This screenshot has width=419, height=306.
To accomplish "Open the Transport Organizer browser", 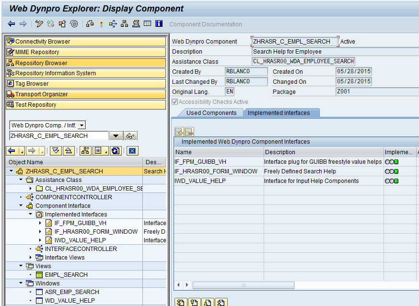I will point(41,94).
